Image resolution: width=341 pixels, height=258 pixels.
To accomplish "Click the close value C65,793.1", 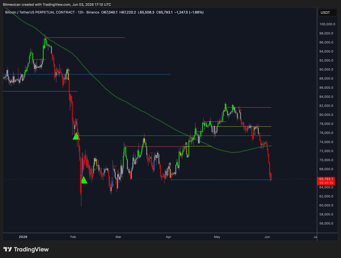I will [164, 13].
